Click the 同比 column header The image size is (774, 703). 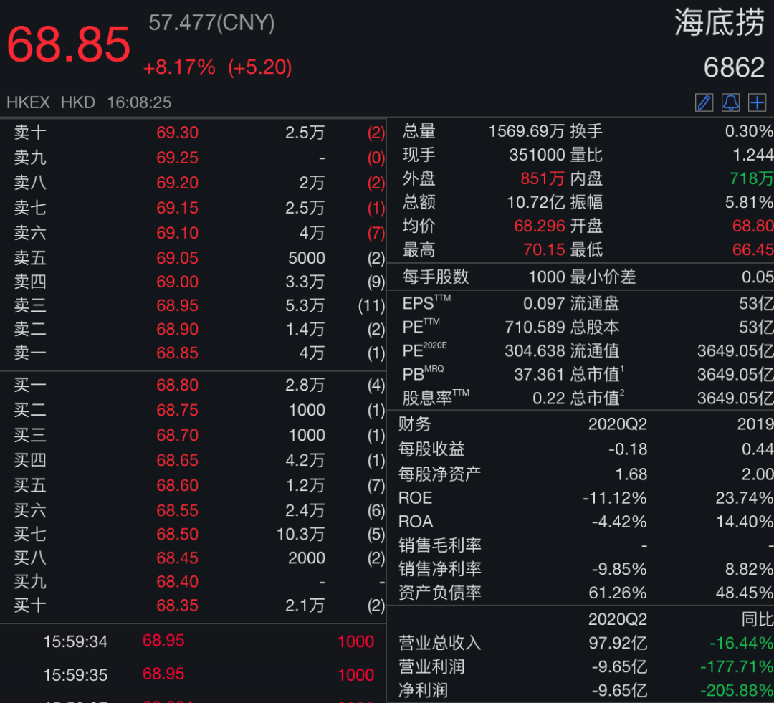point(758,620)
